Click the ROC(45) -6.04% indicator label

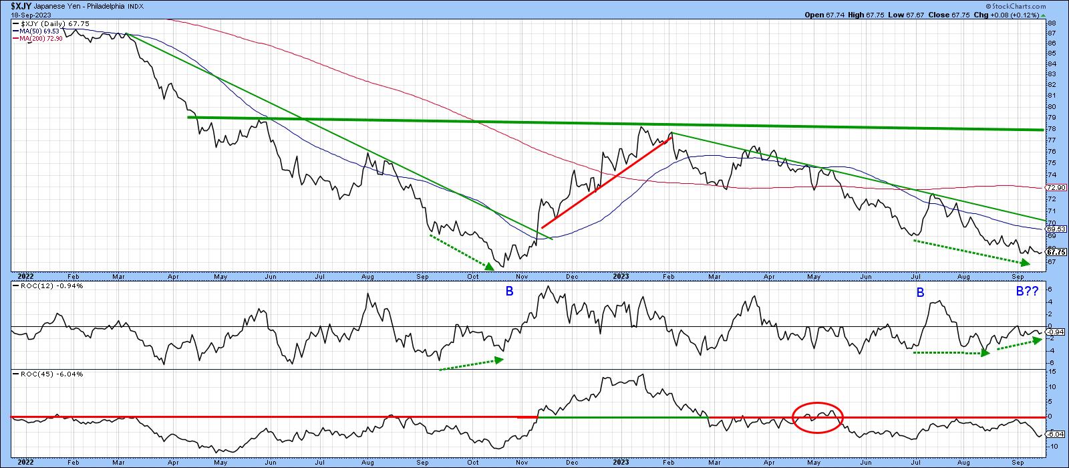tap(40, 374)
